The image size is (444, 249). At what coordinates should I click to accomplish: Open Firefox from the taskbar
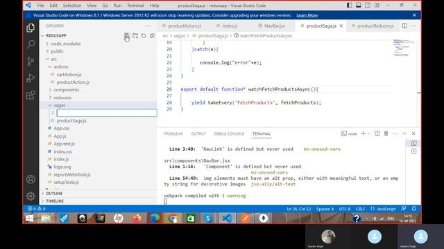pyautogui.click(x=137, y=219)
